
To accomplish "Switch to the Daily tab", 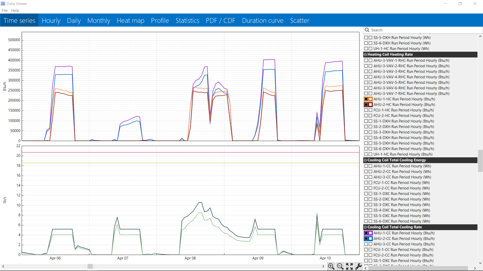I will click(74, 20).
